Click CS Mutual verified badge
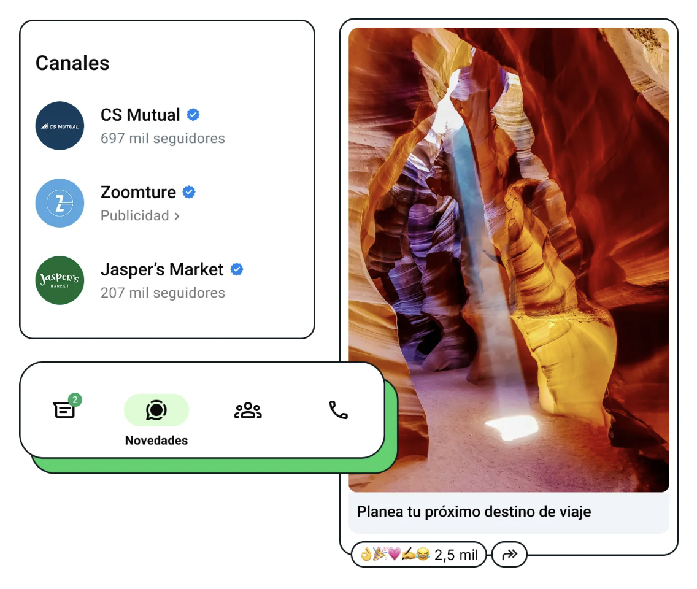 [193, 115]
